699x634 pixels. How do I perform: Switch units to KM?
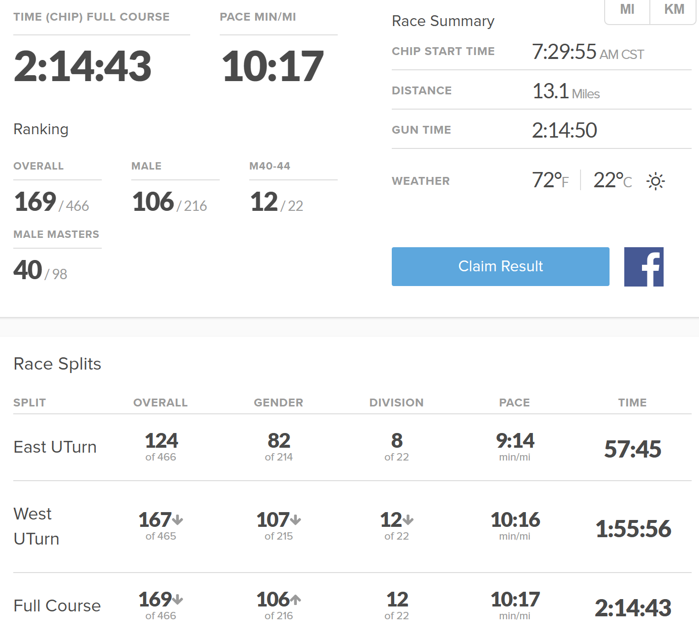(x=674, y=9)
